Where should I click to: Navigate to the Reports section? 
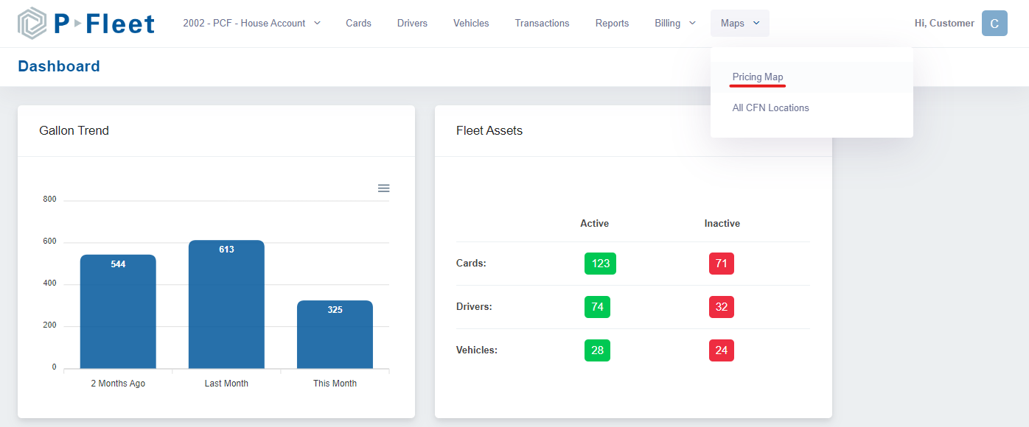(x=612, y=23)
